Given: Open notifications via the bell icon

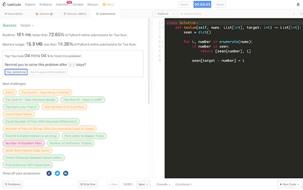Looking at the screenshot, I should [298, 4].
